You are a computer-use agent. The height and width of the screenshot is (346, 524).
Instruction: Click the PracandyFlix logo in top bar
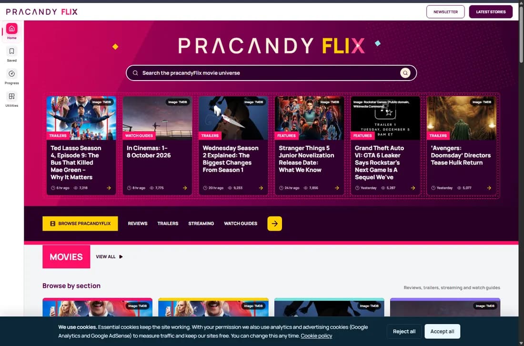[x=42, y=12]
